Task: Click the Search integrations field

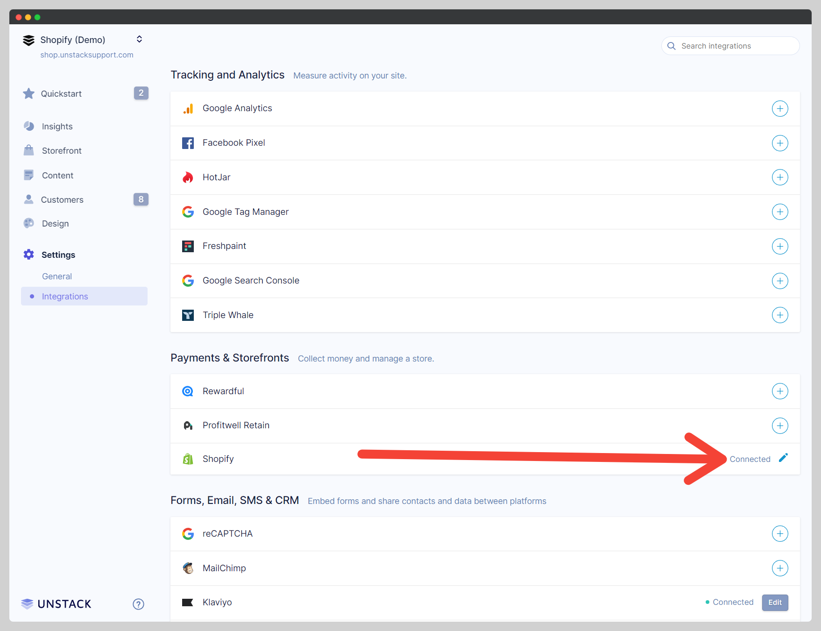Action: point(730,46)
